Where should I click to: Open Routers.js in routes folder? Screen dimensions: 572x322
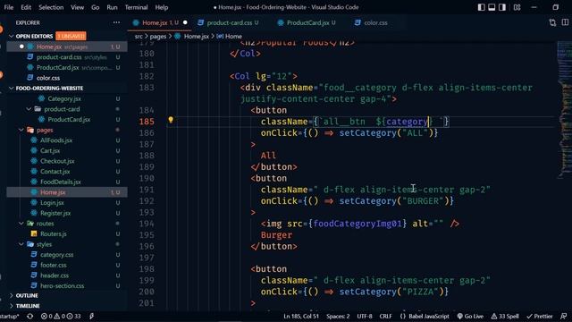tap(67, 234)
